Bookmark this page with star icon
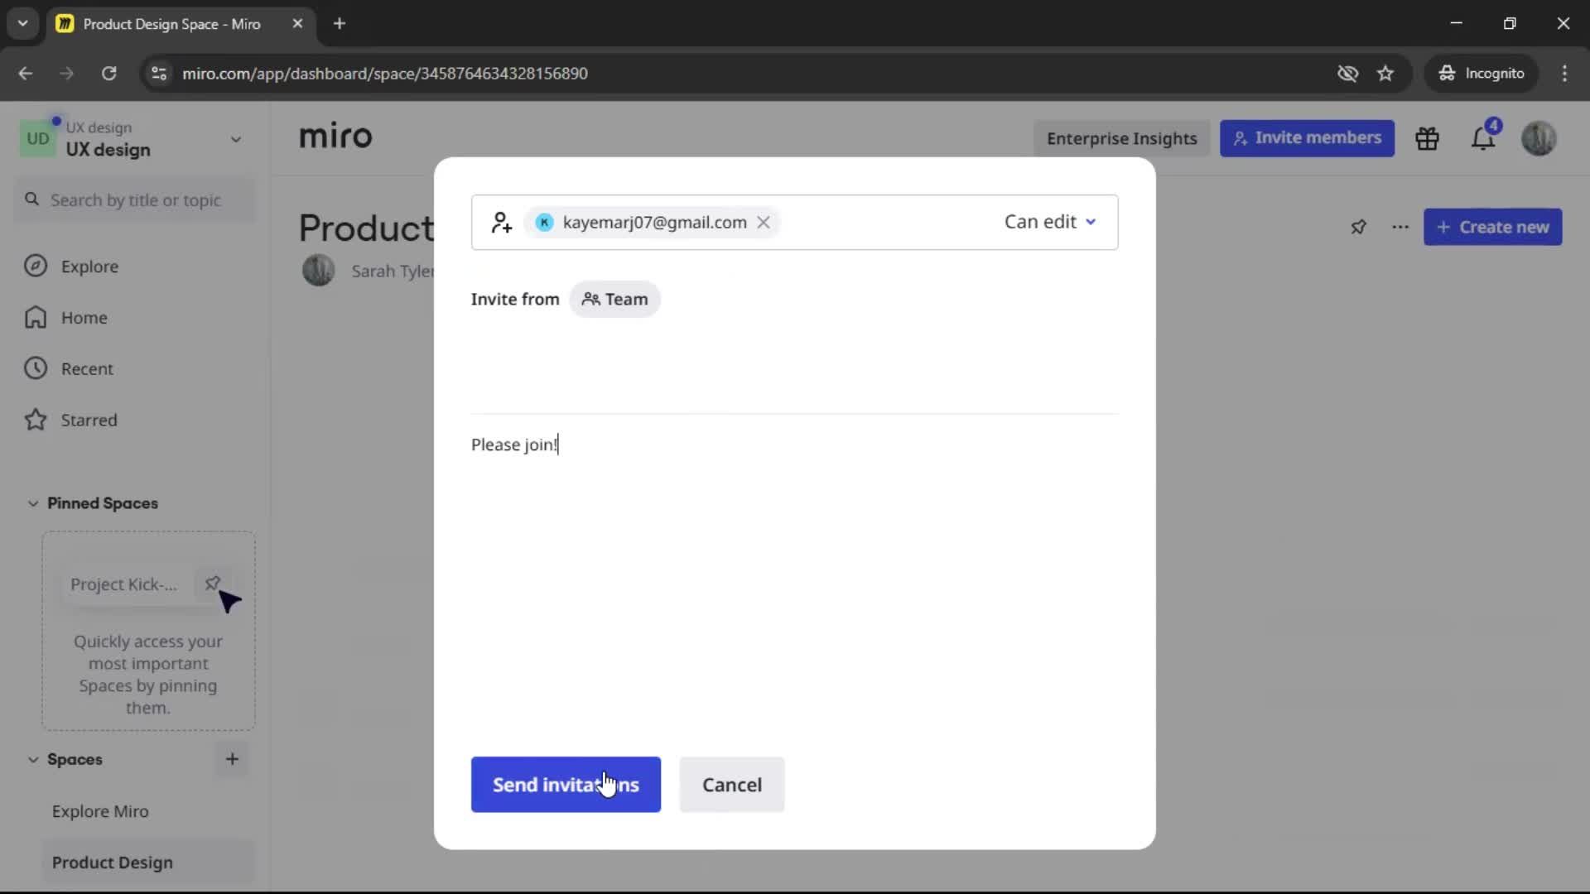 pyautogui.click(x=1385, y=73)
